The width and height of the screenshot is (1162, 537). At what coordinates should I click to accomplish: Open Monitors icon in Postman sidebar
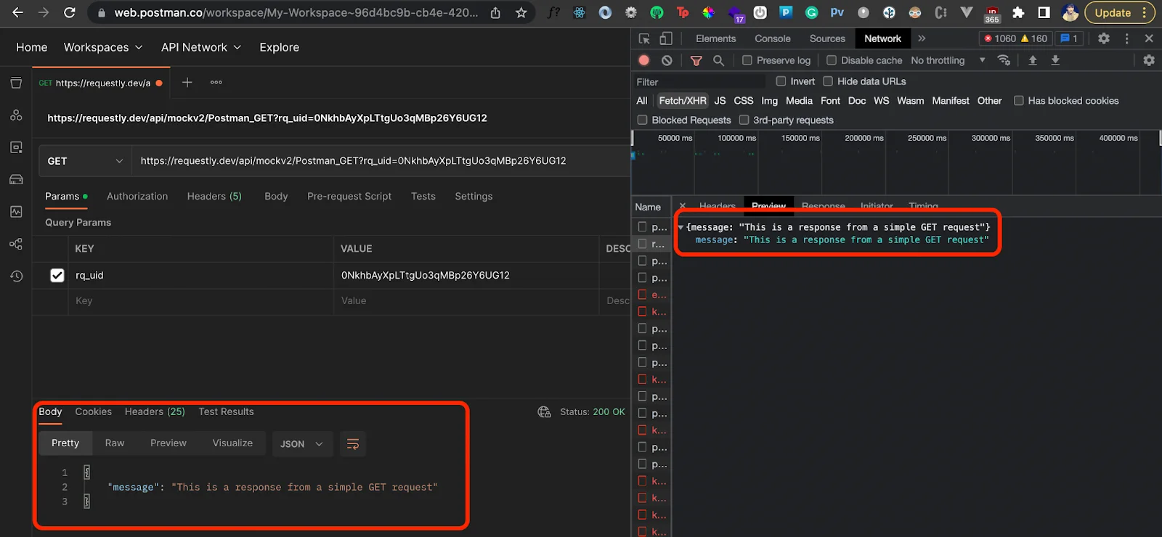(x=16, y=211)
